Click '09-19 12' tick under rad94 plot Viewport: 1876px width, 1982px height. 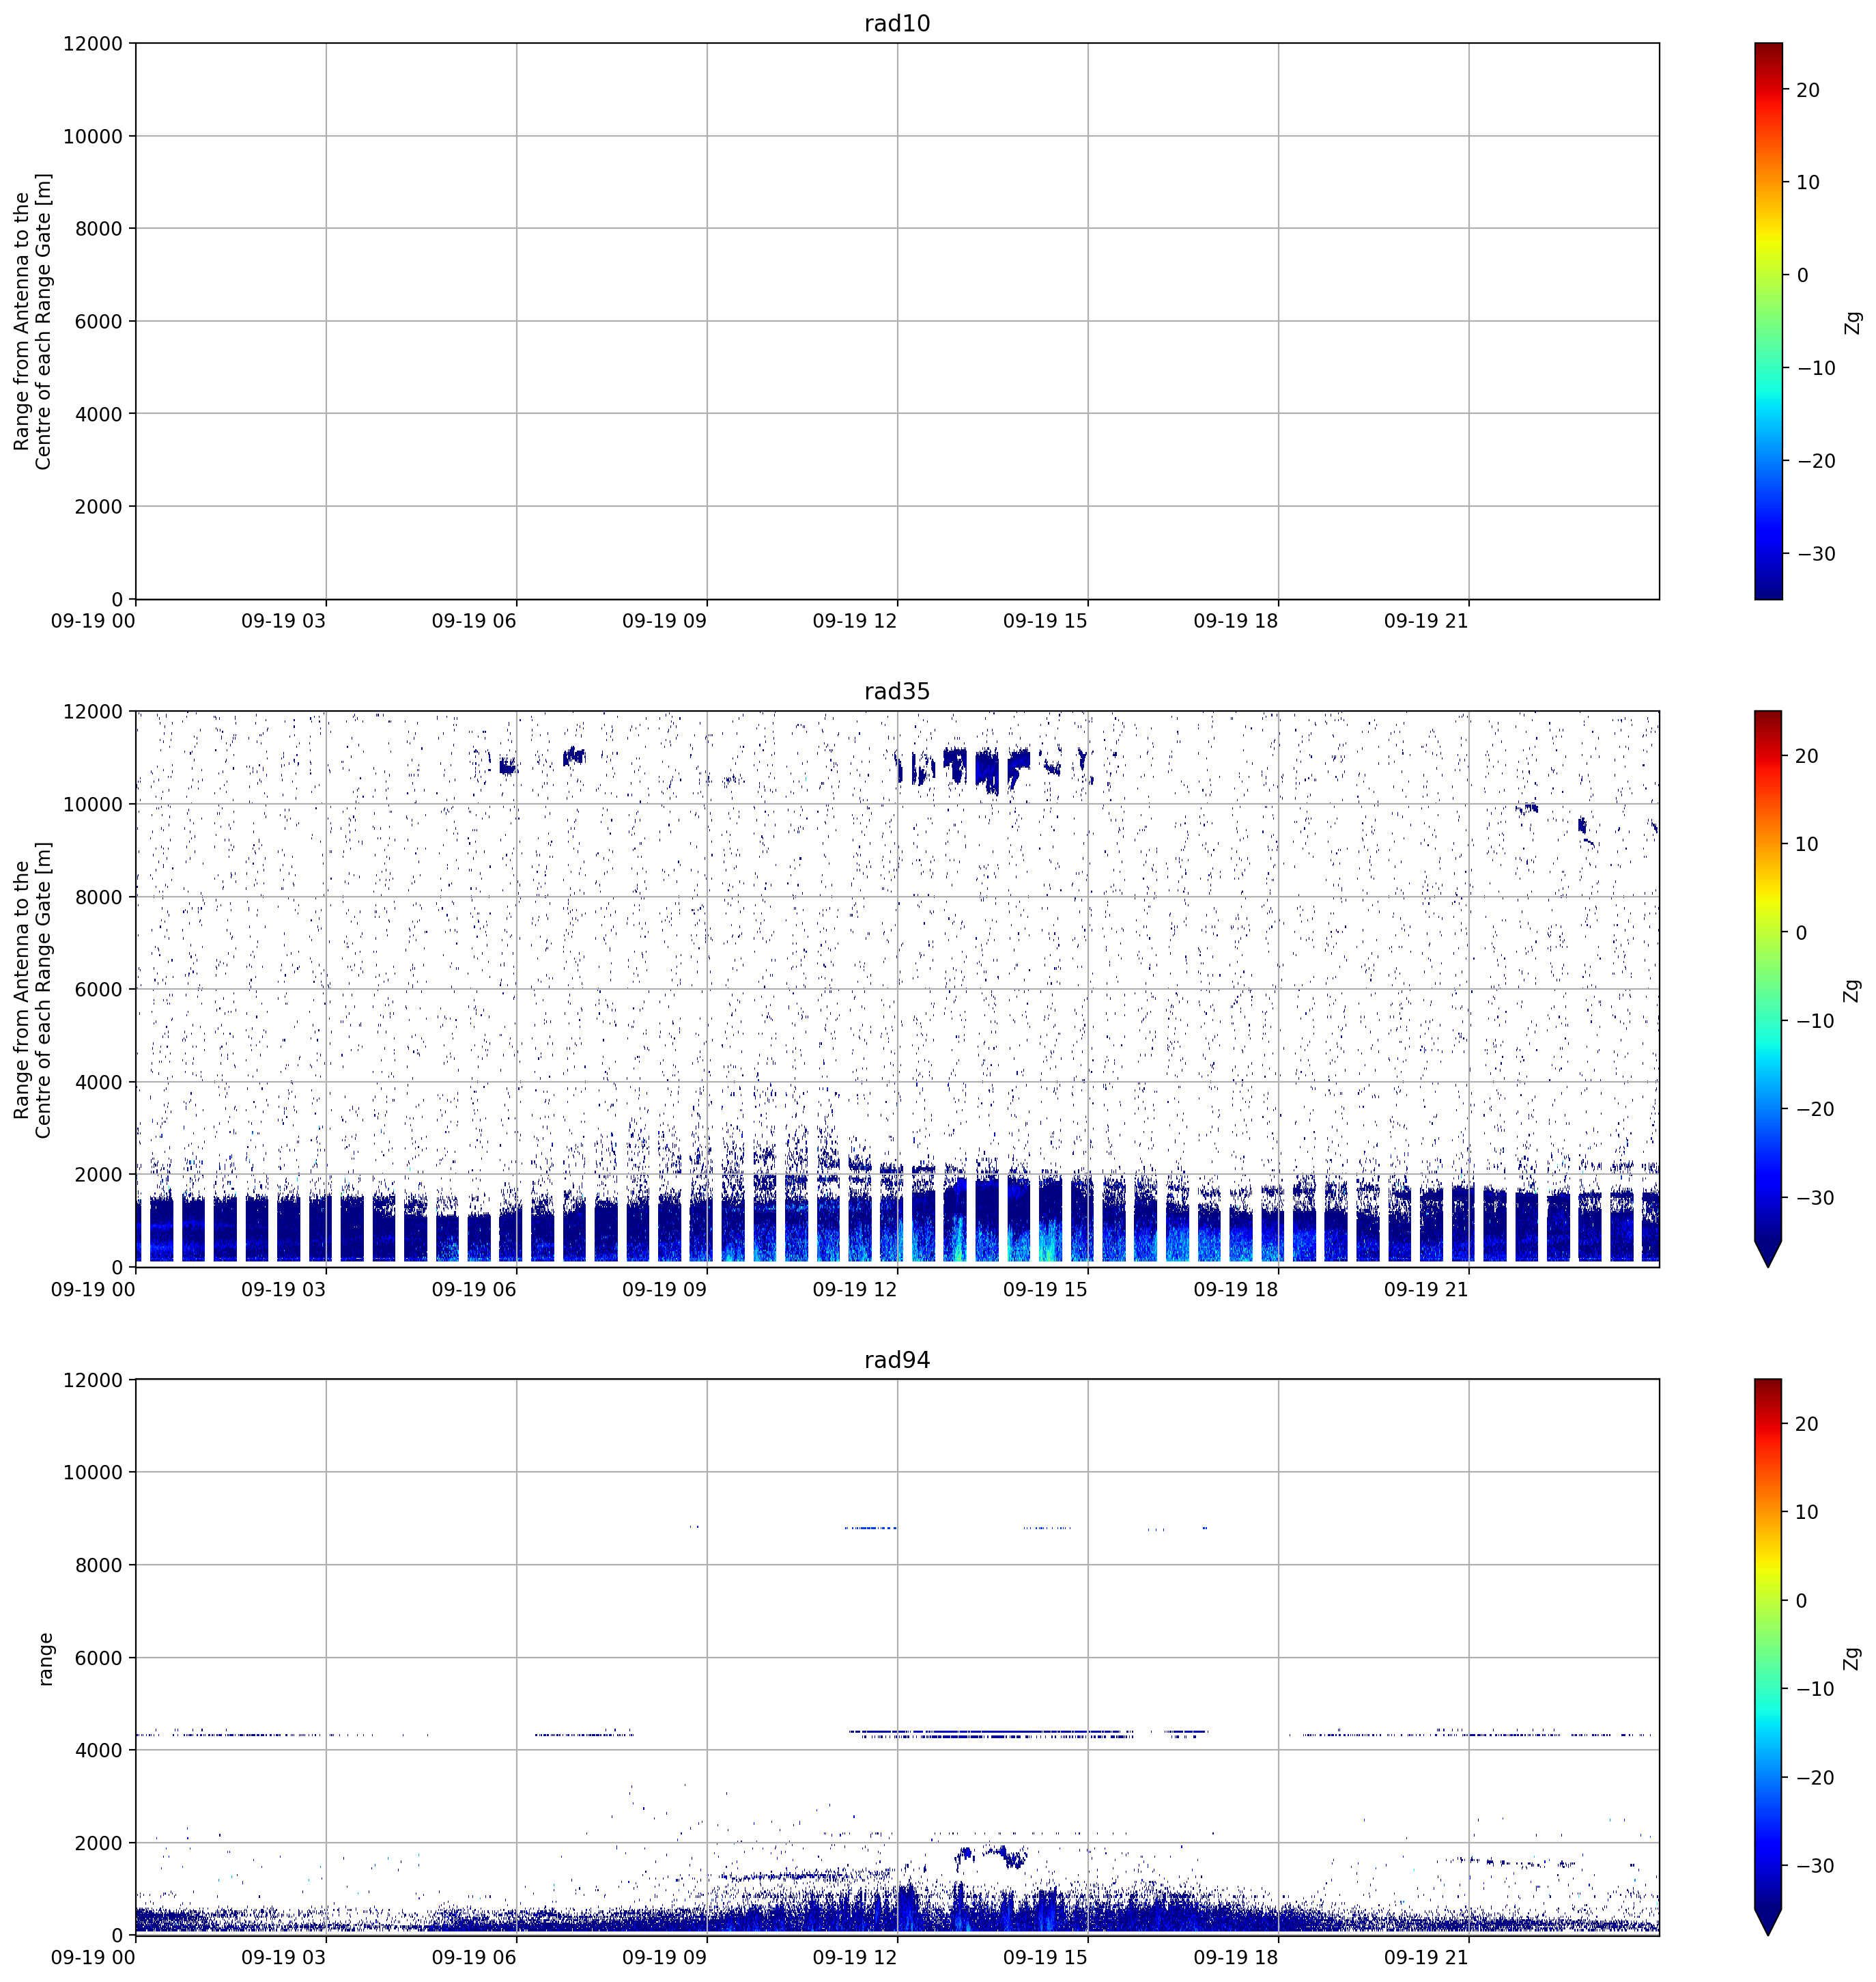coord(855,1958)
